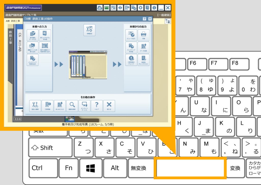This screenshot has width=261, height=185.
Task: Click ビューワ出力 in output panel
Action: (x=131, y=35)
